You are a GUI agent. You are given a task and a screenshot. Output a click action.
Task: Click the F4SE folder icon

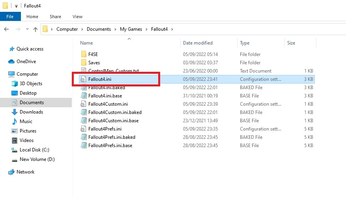point(84,54)
